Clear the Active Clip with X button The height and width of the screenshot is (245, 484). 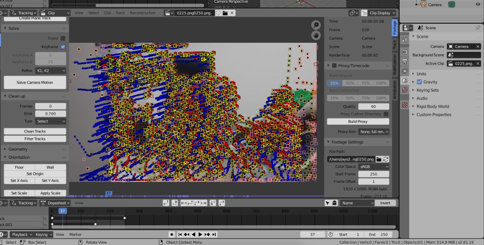(x=478, y=64)
